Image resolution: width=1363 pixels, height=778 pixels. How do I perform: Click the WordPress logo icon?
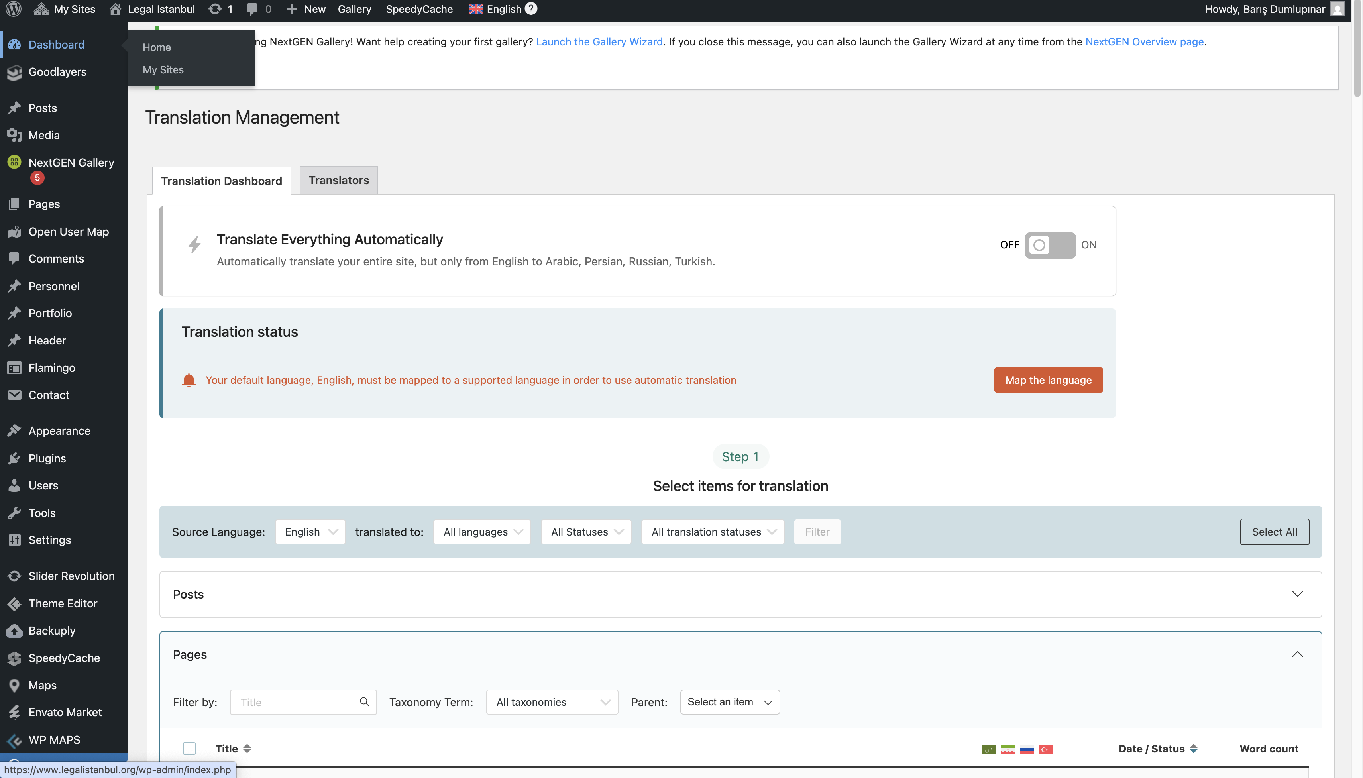pos(14,9)
